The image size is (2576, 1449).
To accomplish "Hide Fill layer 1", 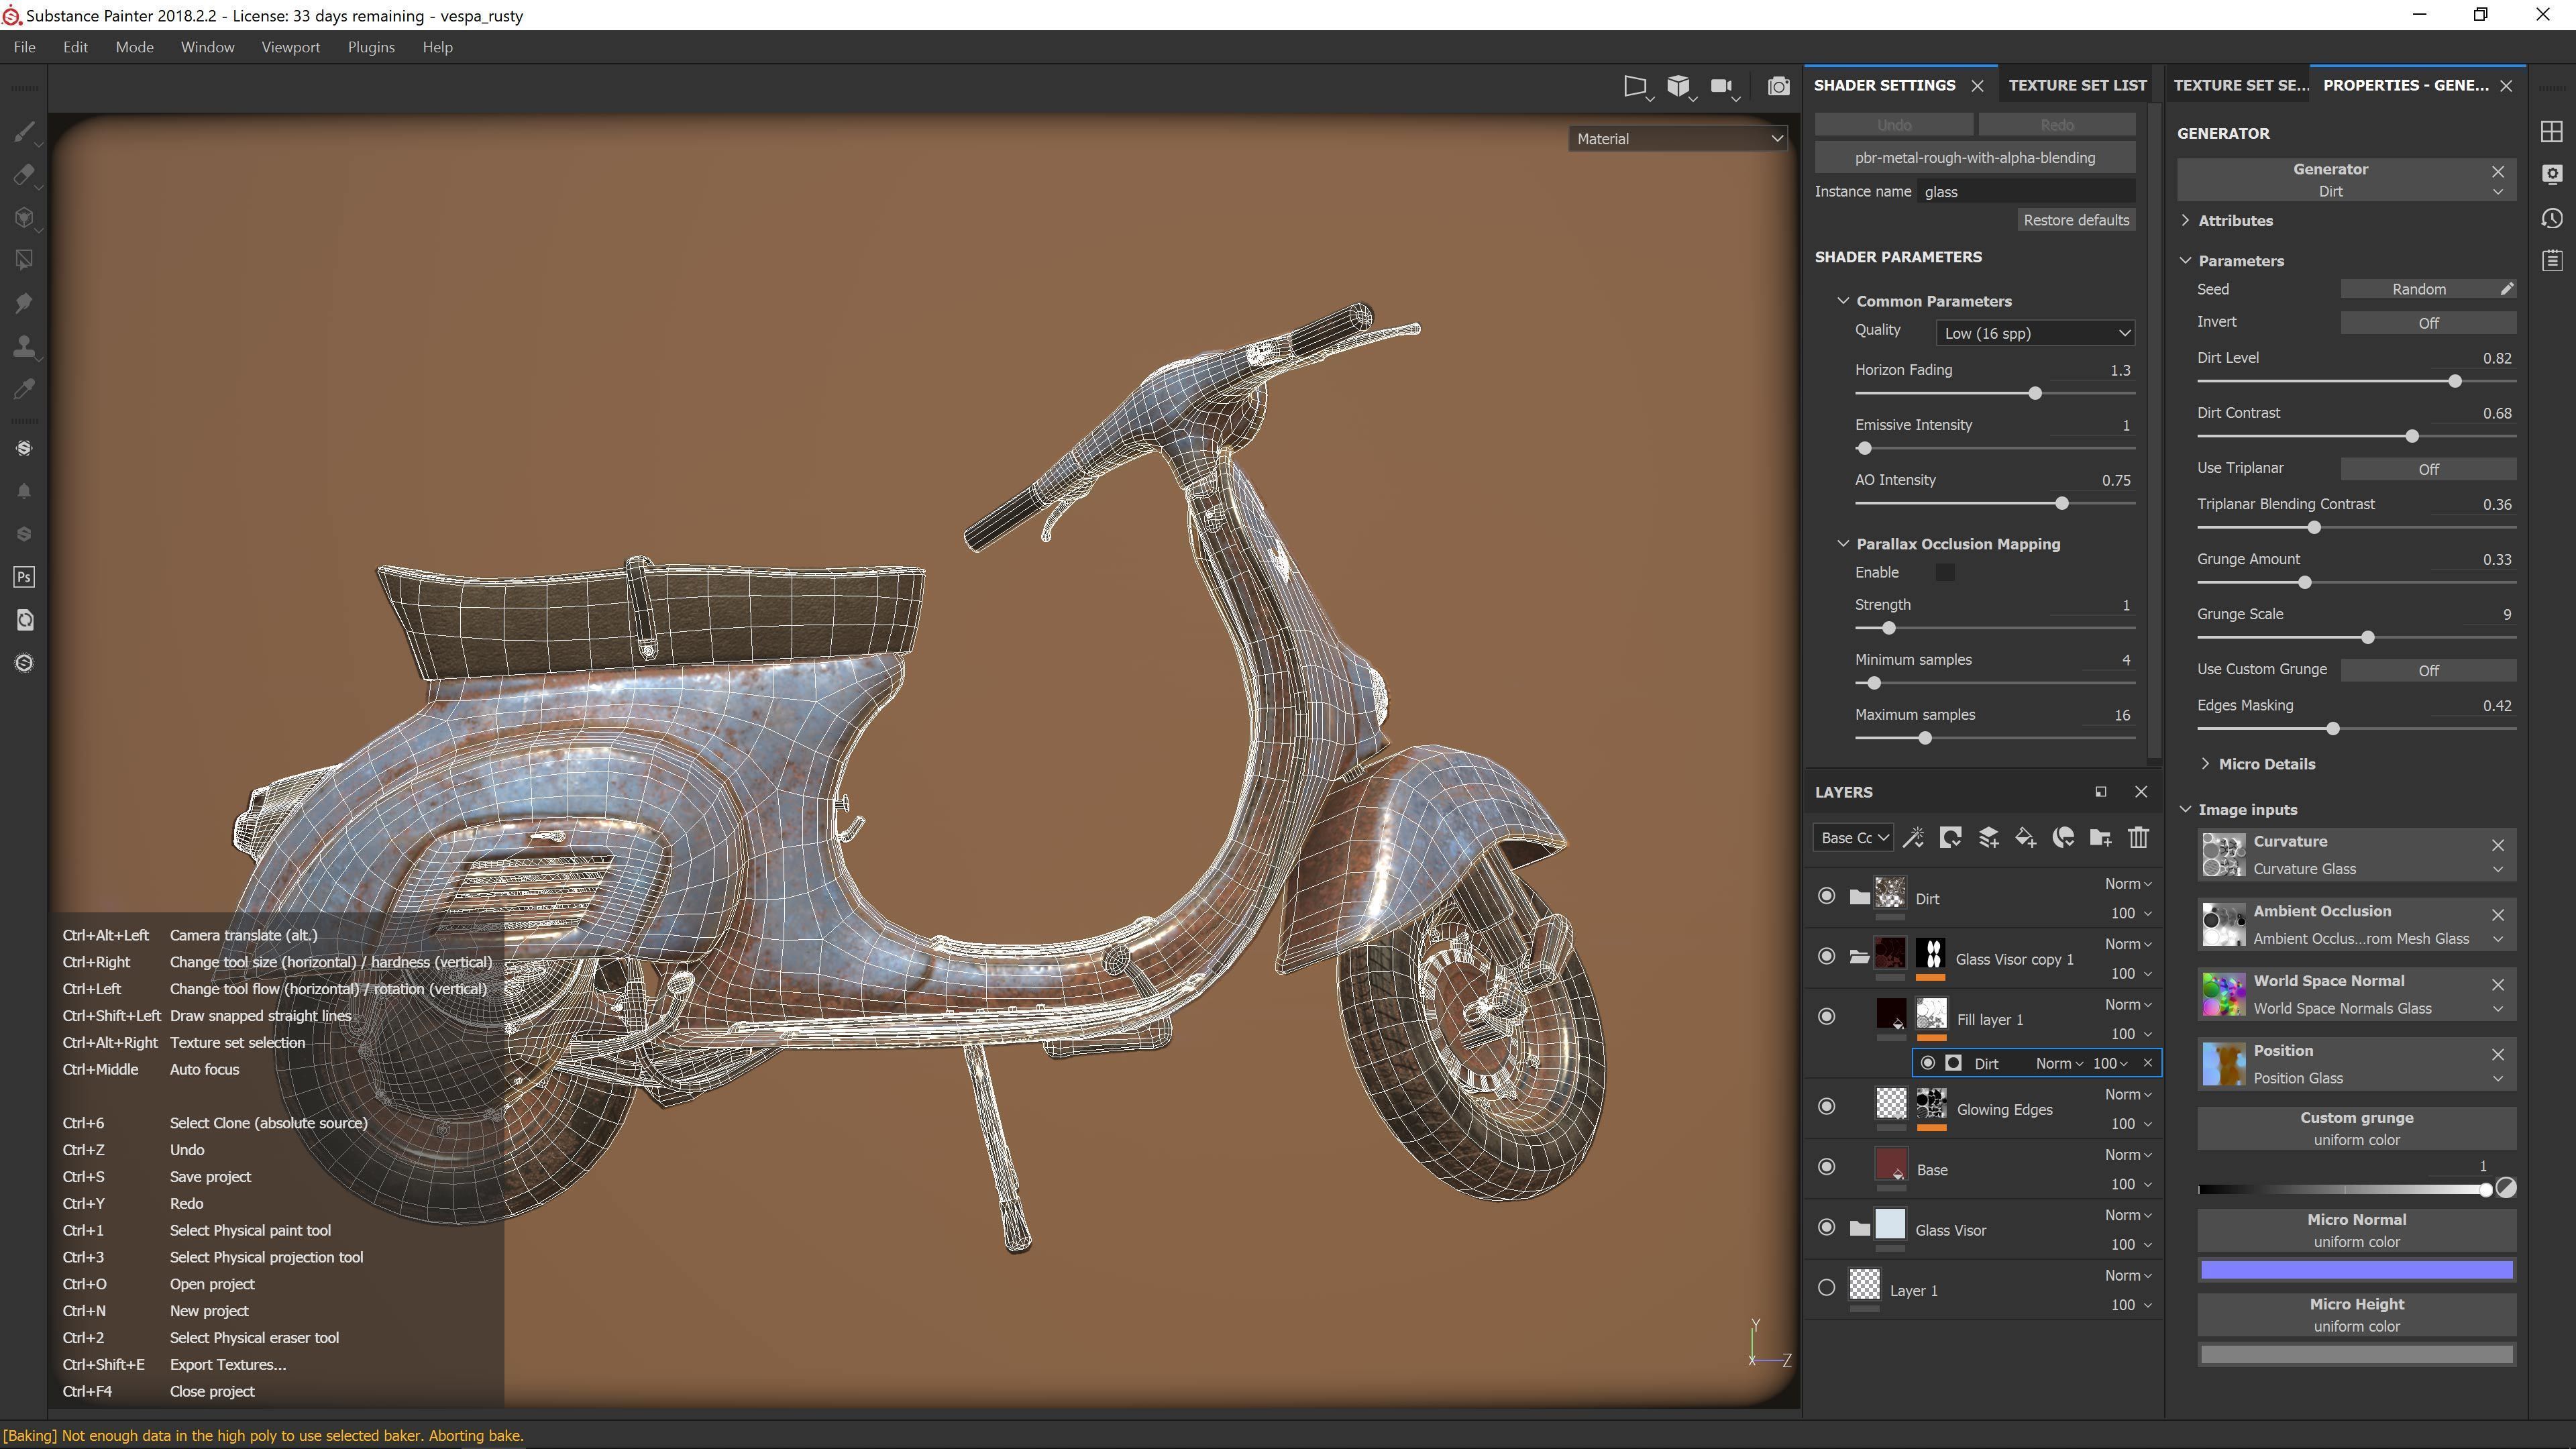I will pos(1826,1017).
